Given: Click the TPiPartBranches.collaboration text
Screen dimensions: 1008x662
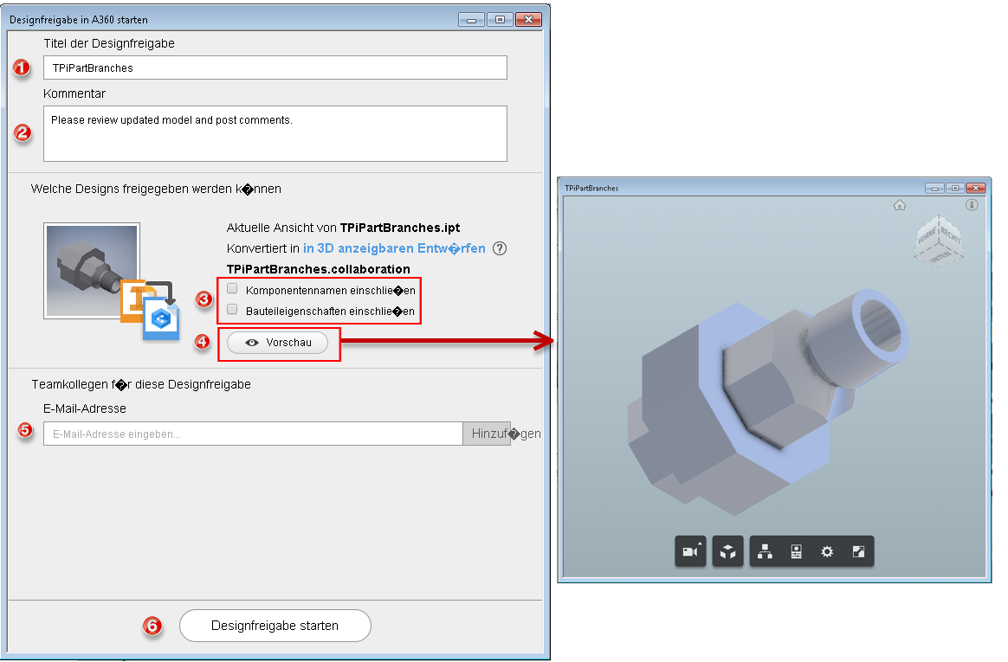Looking at the screenshot, I should (x=318, y=269).
